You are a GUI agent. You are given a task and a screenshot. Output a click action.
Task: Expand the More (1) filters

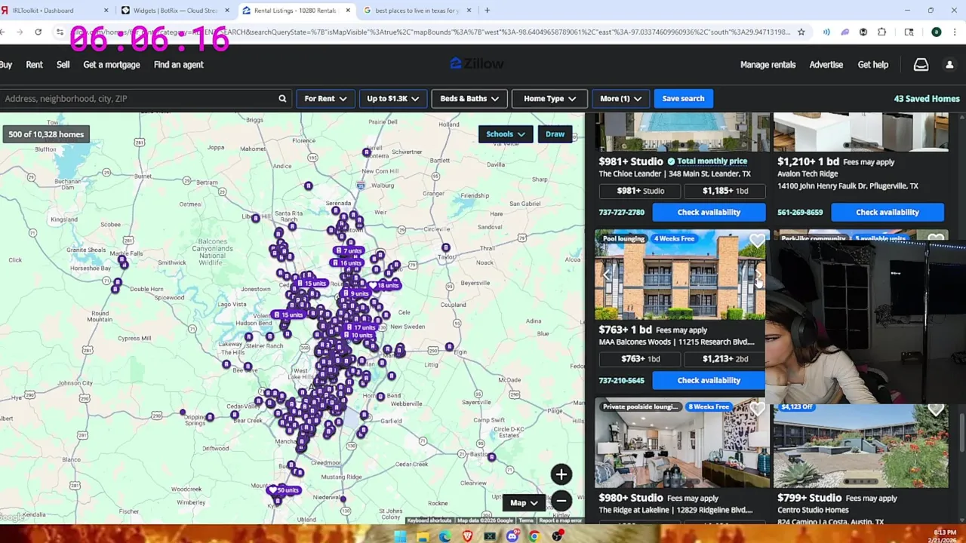[620, 99]
